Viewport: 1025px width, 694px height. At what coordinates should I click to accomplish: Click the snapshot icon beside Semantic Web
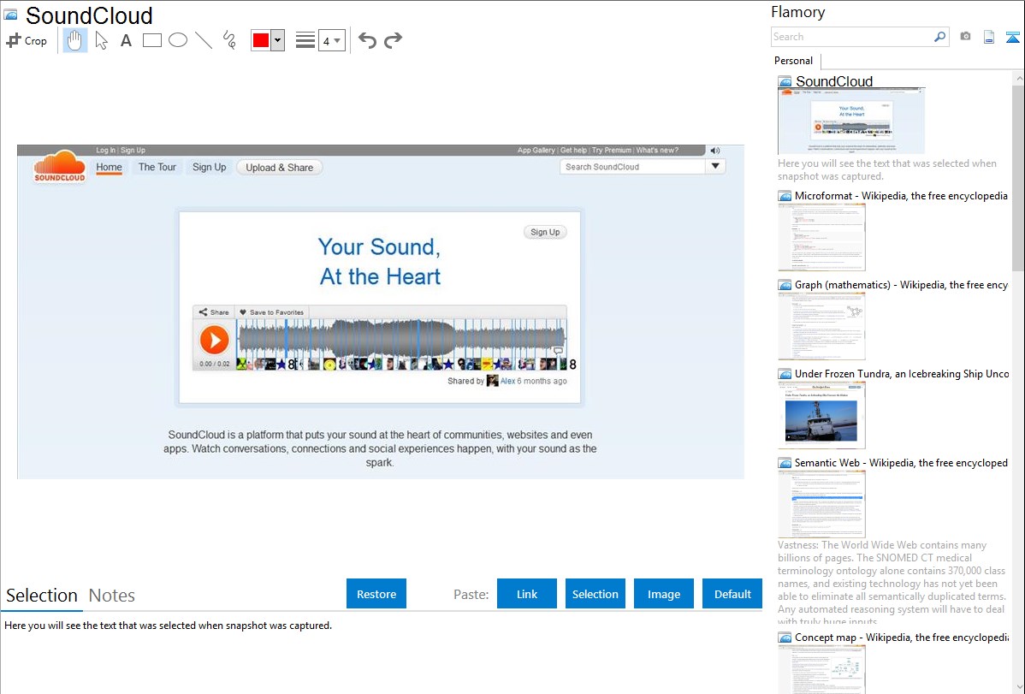(x=785, y=462)
